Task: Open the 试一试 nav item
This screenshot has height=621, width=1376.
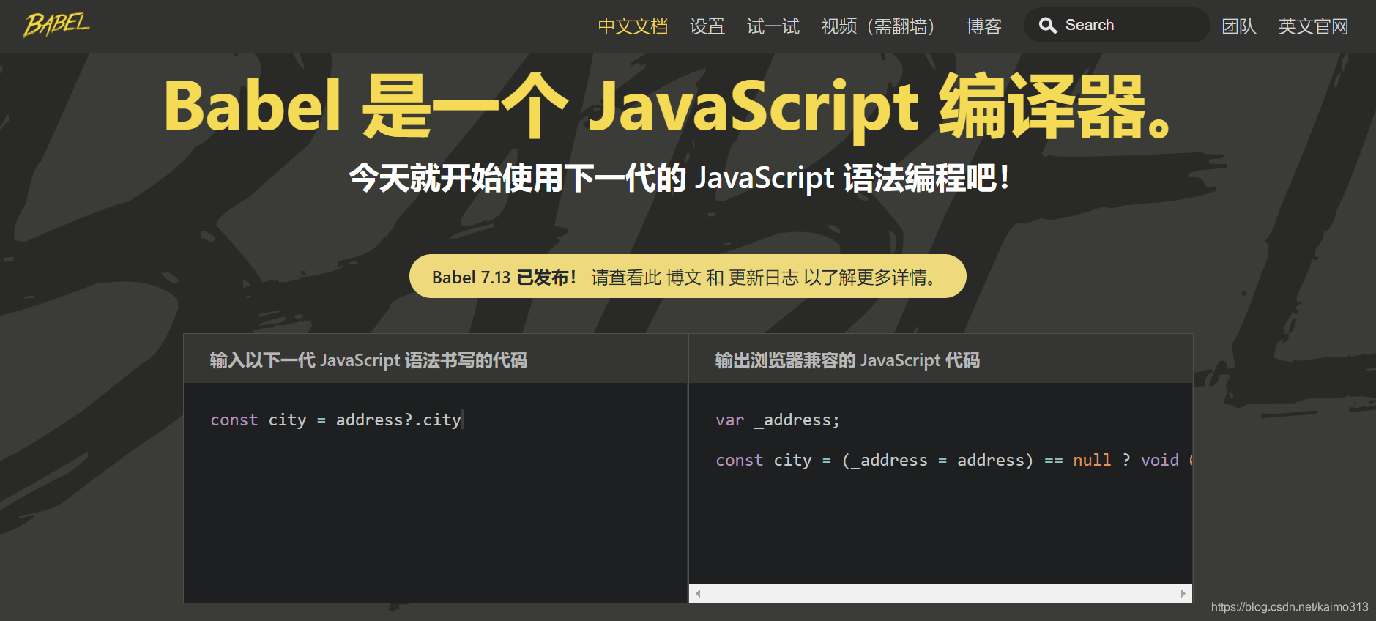Action: tap(773, 26)
